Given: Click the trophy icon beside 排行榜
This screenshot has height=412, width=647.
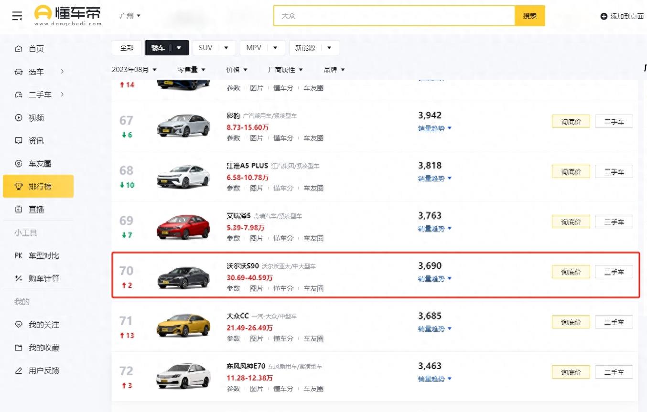Looking at the screenshot, I should click(x=19, y=186).
